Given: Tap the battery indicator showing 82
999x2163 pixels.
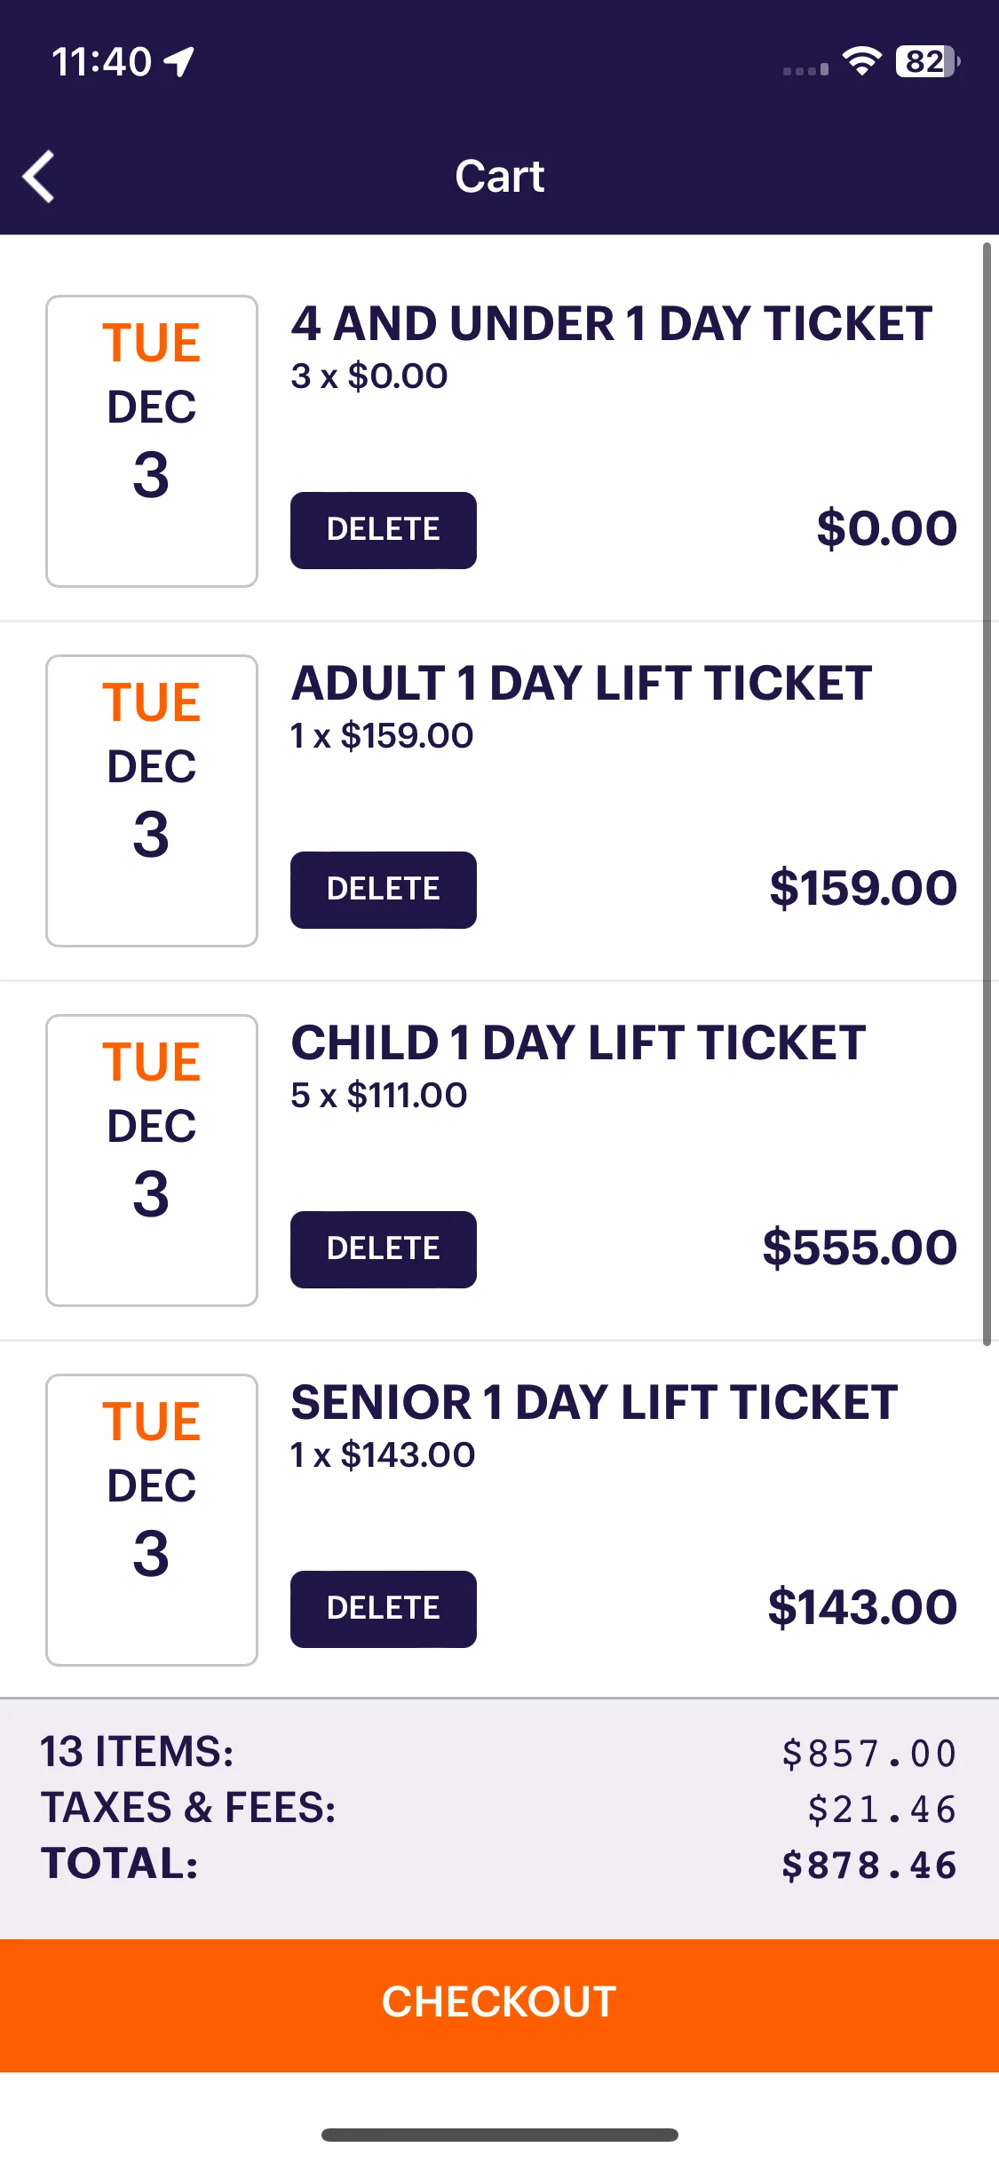Looking at the screenshot, I should 927,61.
